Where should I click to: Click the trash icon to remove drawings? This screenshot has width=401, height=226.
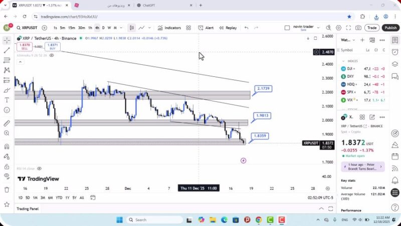(x=7, y=189)
